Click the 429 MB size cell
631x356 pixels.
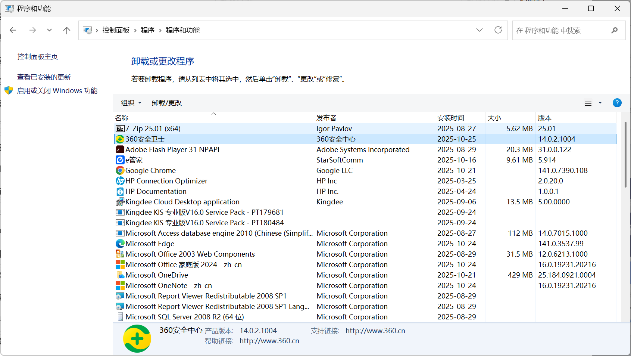[x=520, y=275]
